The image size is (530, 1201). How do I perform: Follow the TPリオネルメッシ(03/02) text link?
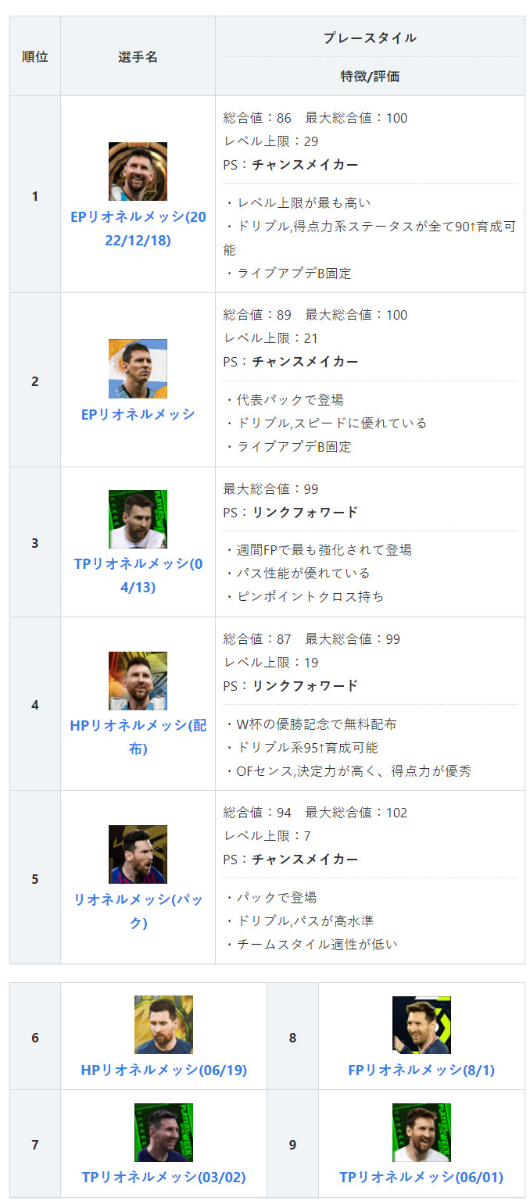(x=163, y=1177)
